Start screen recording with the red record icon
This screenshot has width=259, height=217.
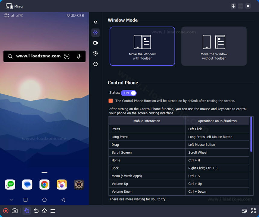tap(6, 211)
